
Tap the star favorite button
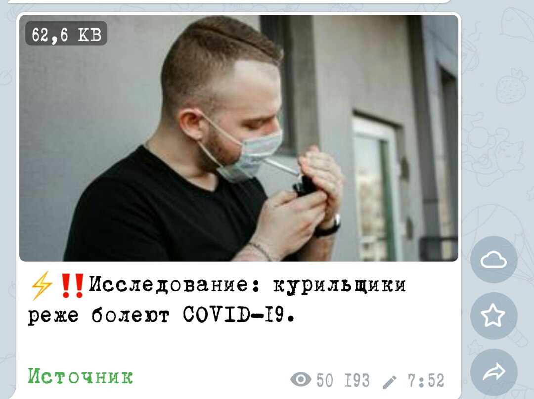pyautogui.click(x=493, y=315)
